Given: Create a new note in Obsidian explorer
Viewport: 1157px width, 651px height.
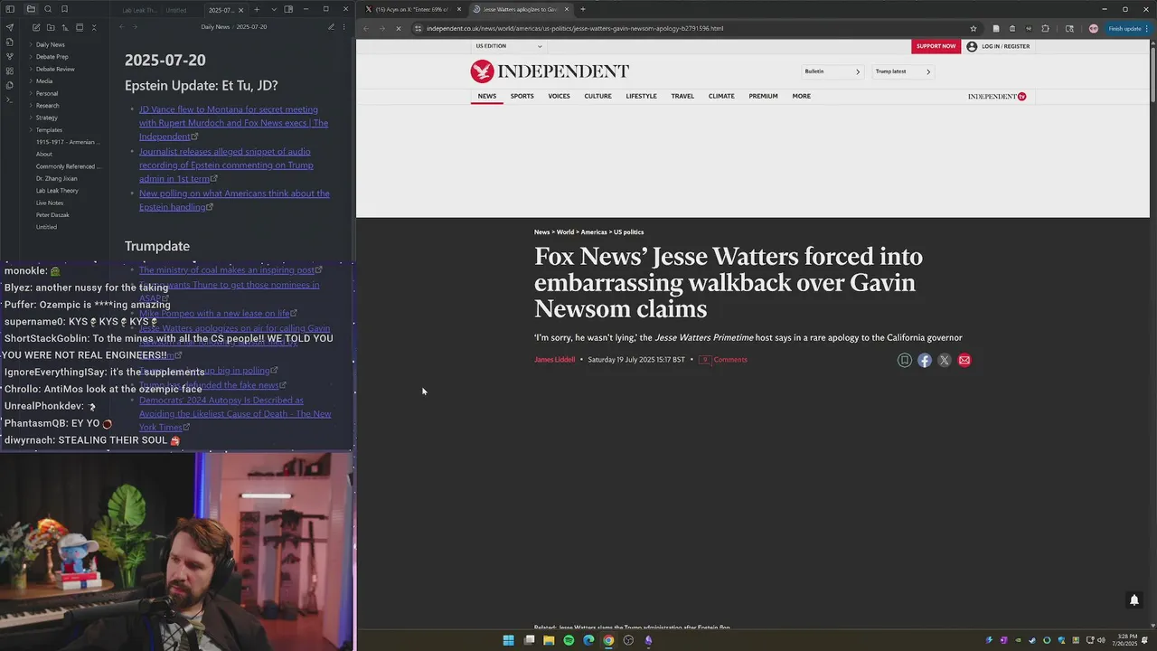Looking at the screenshot, I should coord(36,27).
